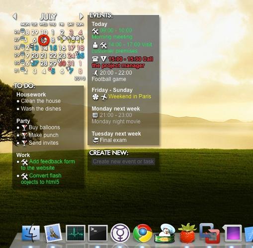253x248 pixels.
Task: Open Finder from the dock
Action: point(31,233)
